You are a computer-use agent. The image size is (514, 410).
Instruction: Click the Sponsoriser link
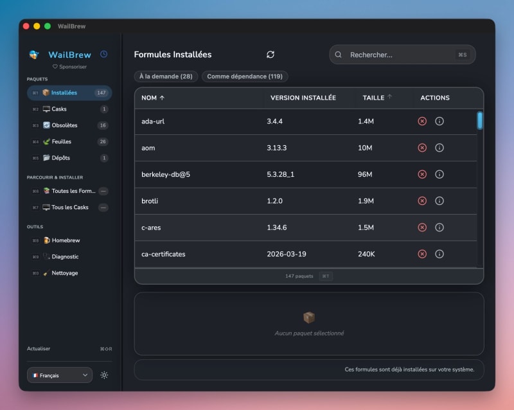pos(69,67)
